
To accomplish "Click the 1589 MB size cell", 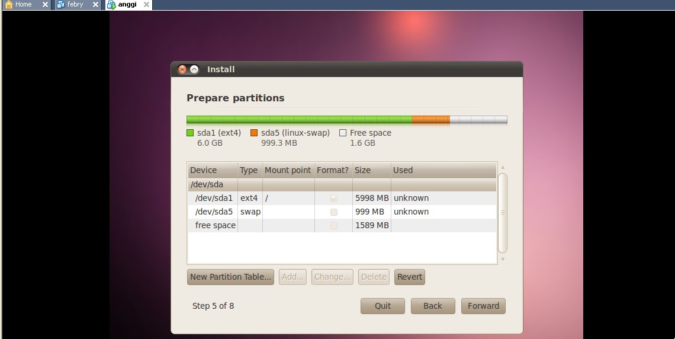I will (x=372, y=225).
